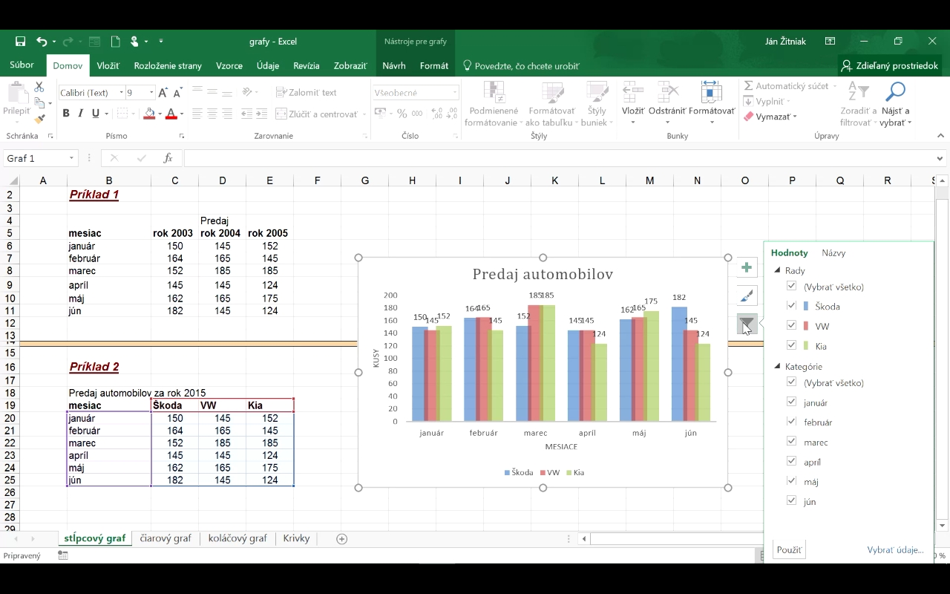Uncheck the marec category checkbox
This screenshot has height=594, width=950.
click(791, 441)
